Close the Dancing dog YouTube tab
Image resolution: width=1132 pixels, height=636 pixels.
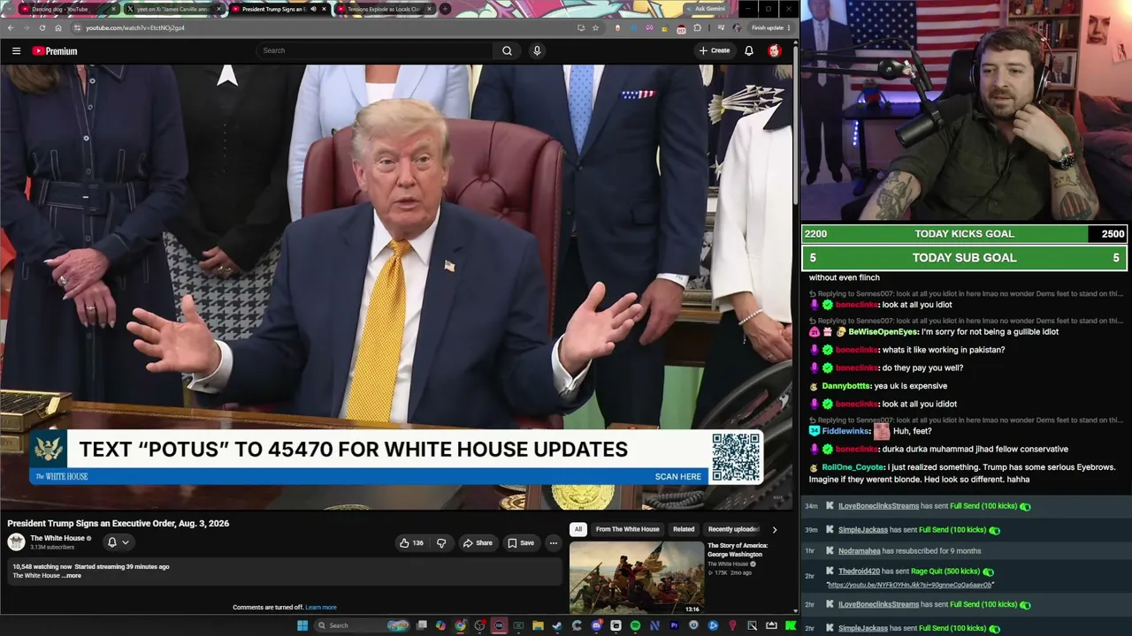pos(114,9)
